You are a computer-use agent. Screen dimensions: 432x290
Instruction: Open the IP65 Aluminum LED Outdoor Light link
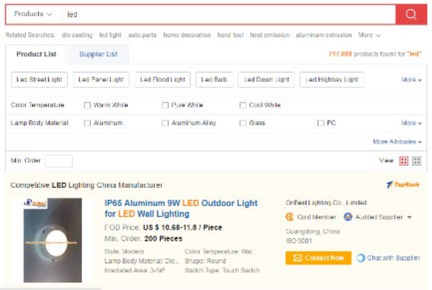[181, 208]
